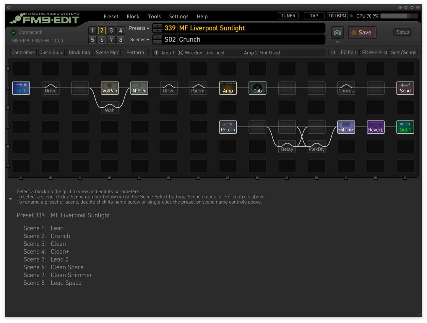Open the Scene Mgr
Screen dimensions: 427x323
click(x=107, y=53)
